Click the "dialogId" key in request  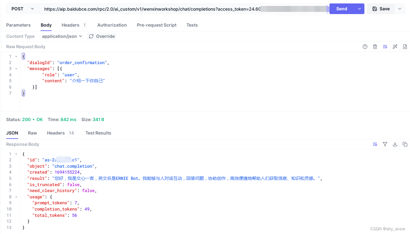pyautogui.click(x=40, y=63)
